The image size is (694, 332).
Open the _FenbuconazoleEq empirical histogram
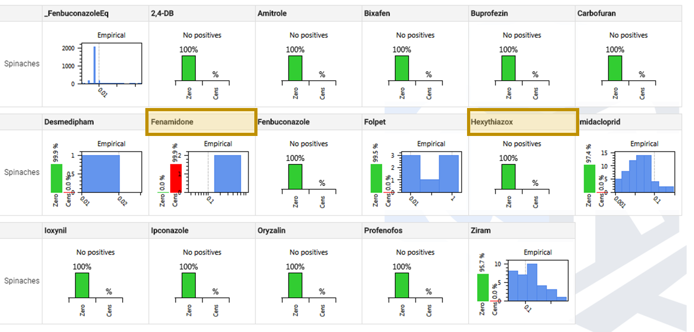[111, 64]
